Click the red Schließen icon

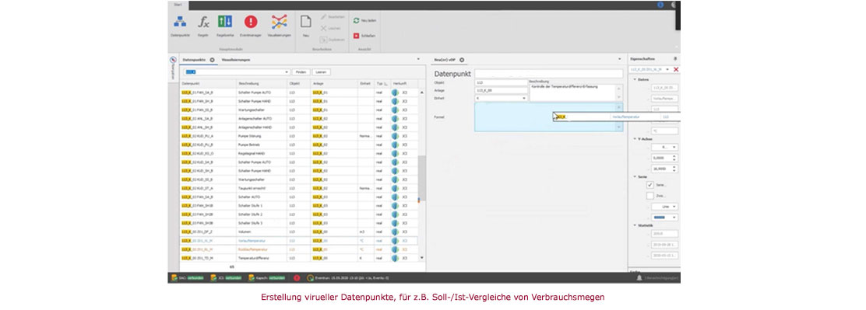pyautogui.click(x=357, y=36)
